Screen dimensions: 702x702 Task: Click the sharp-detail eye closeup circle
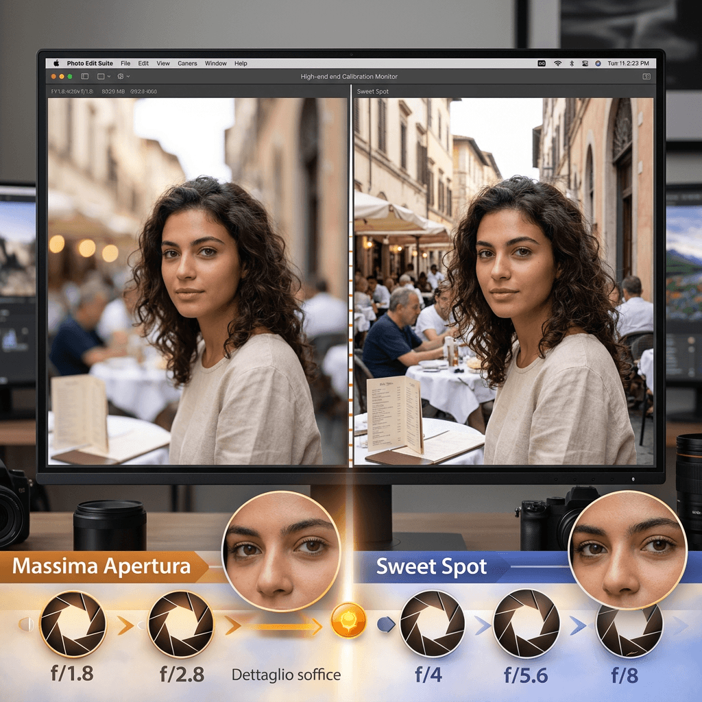(628, 550)
